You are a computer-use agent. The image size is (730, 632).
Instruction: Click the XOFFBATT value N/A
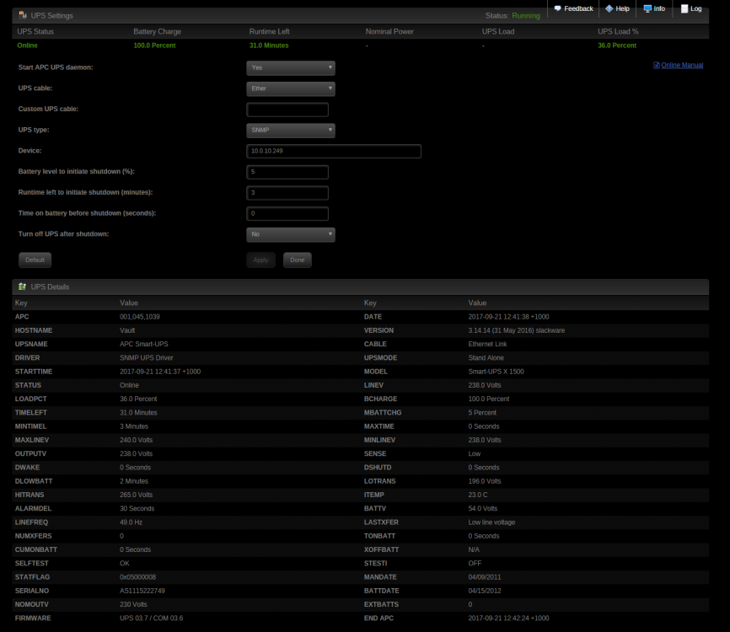pos(474,550)
